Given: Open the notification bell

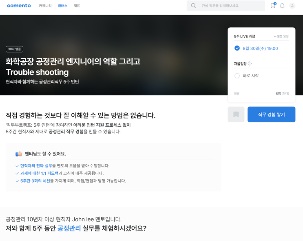Looking at the screenshot, I should (282, 6).
